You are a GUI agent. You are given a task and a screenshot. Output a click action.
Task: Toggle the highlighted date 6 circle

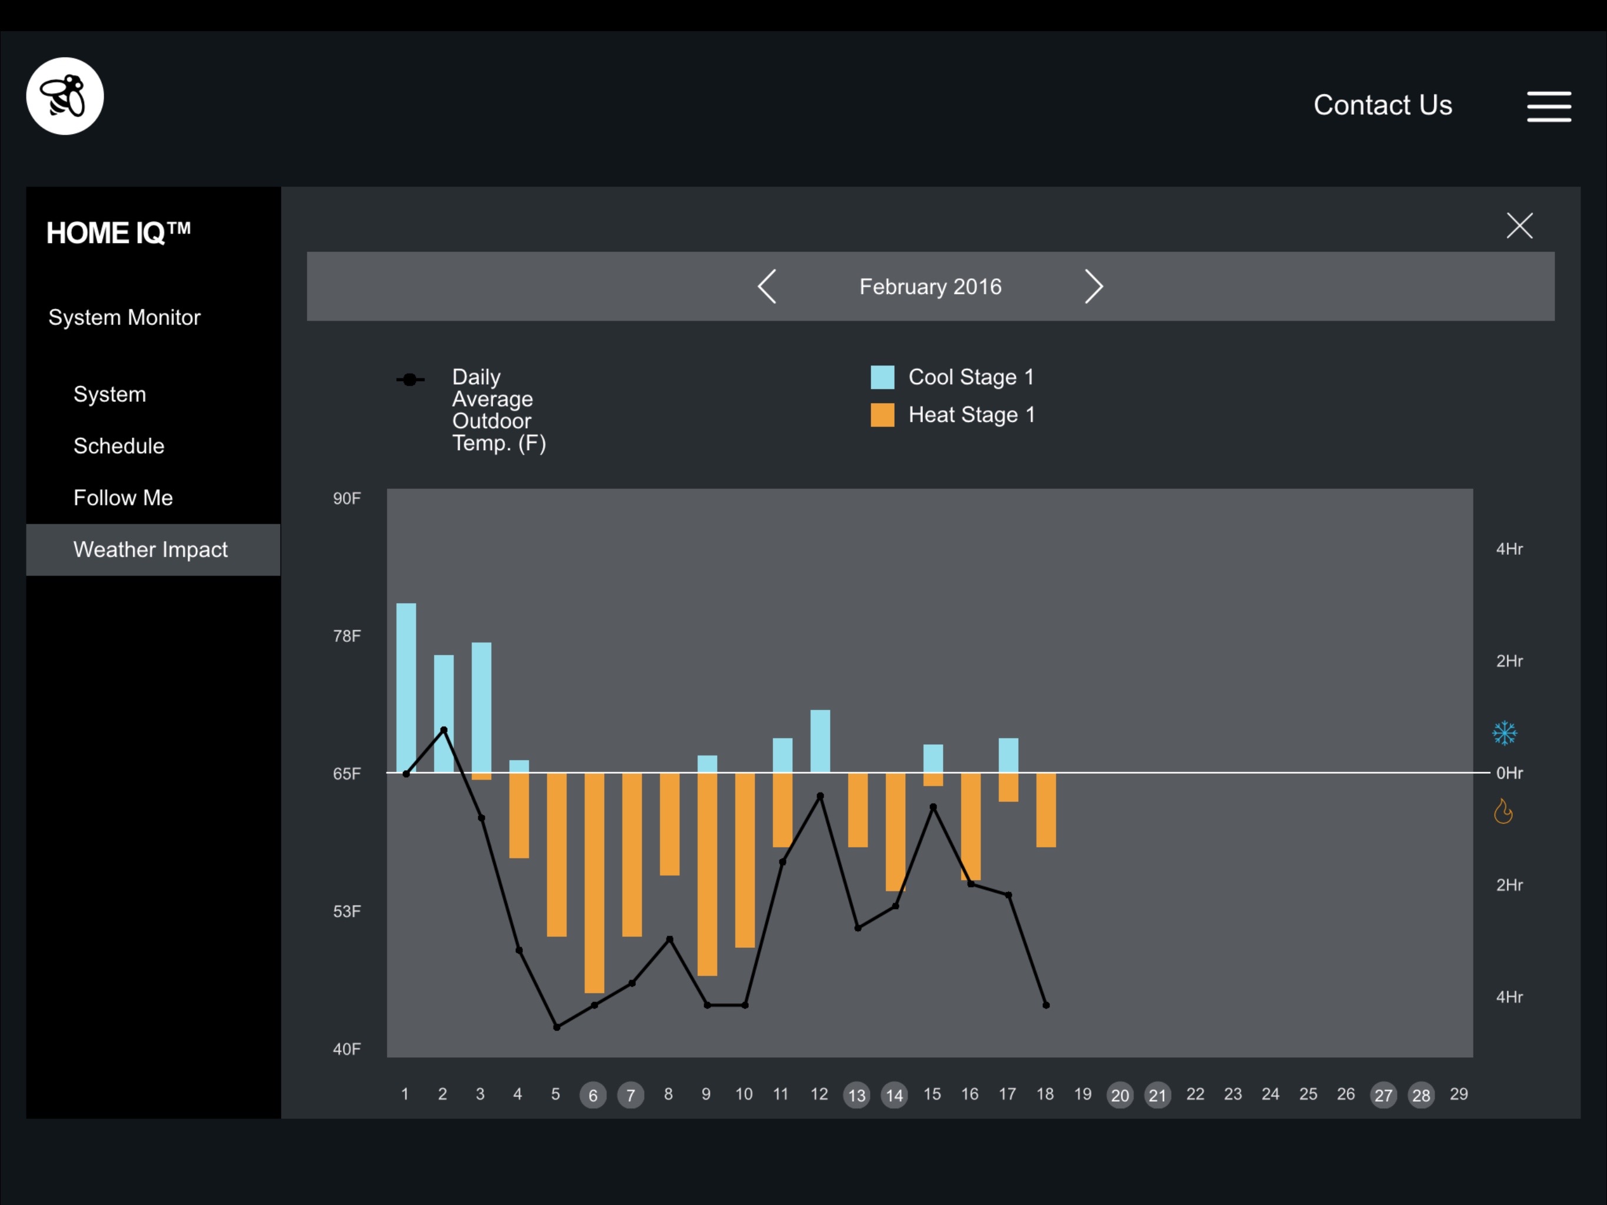coord(593,1095)
